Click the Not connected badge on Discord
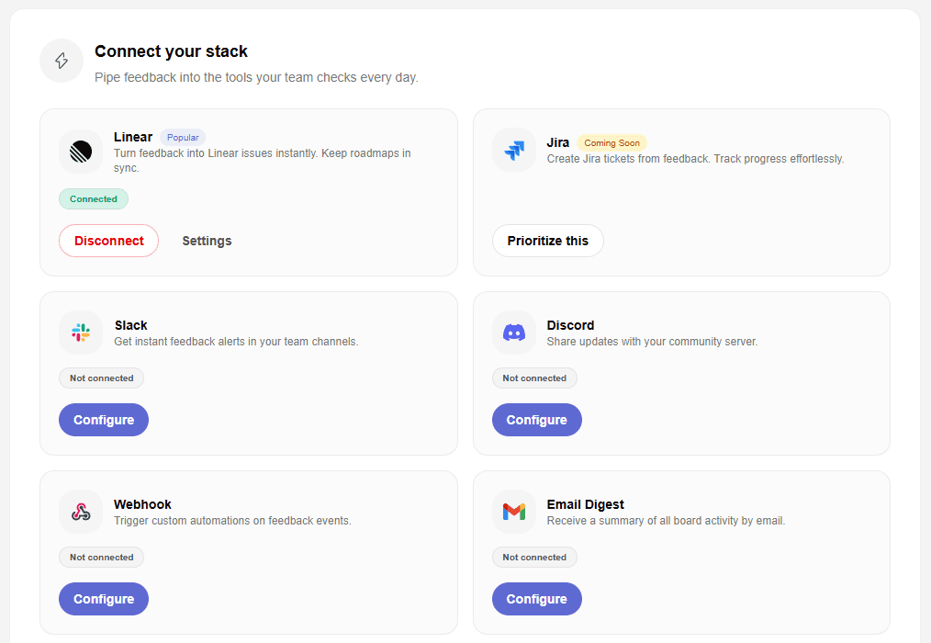931x643 pixels. (x=534, y=378)
